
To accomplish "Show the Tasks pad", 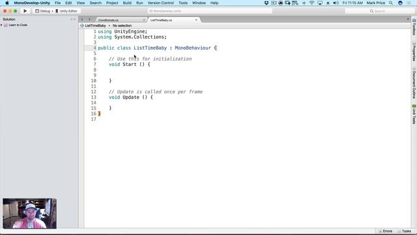I will point(404,231).
